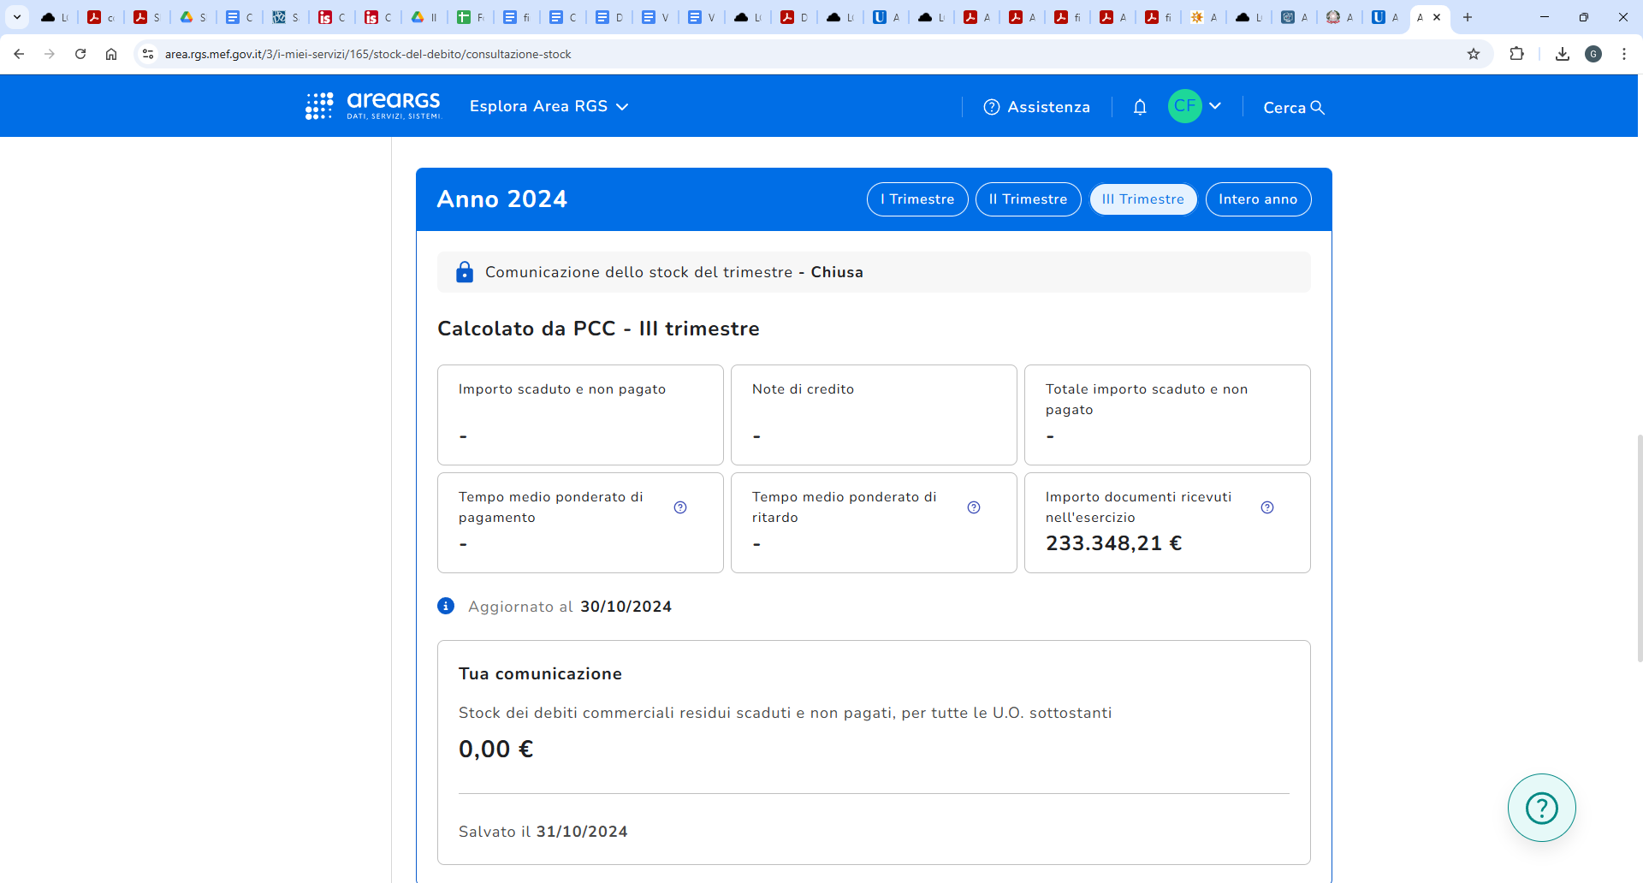The image size is (1643, 883).
Task: Expand the CF user profile chevron
Action: point(1215,106)
